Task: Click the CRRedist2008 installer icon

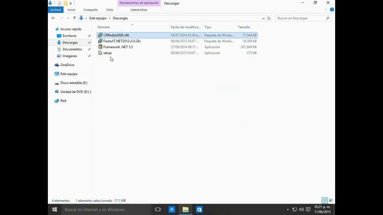Action: (x=100, y=35)
